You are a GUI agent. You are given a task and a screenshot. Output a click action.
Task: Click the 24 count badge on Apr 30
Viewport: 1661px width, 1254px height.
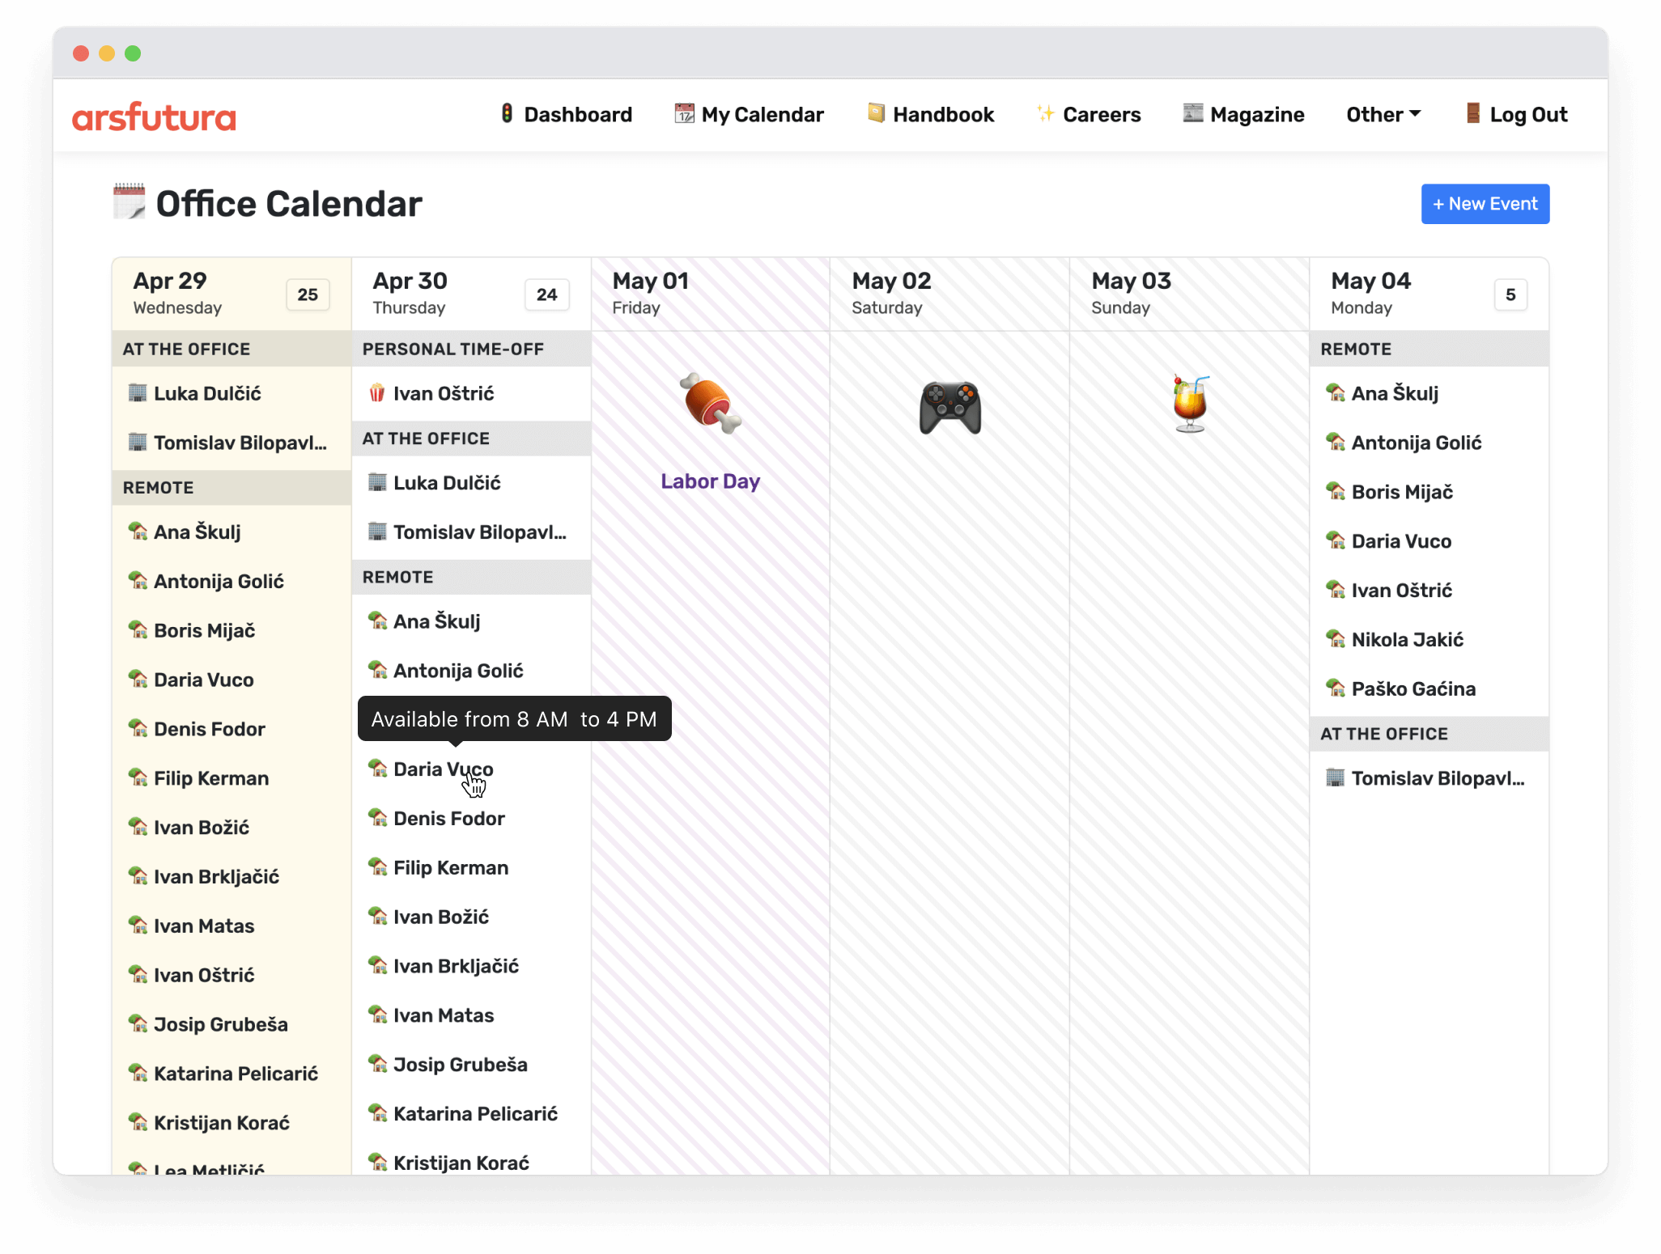[x=547, y=294]
